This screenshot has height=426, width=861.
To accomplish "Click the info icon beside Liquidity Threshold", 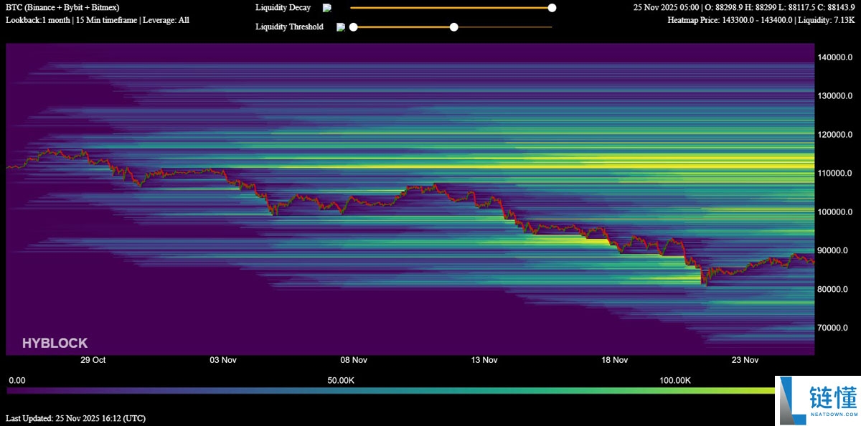I will pyautogui.click(x=341, y=27).
